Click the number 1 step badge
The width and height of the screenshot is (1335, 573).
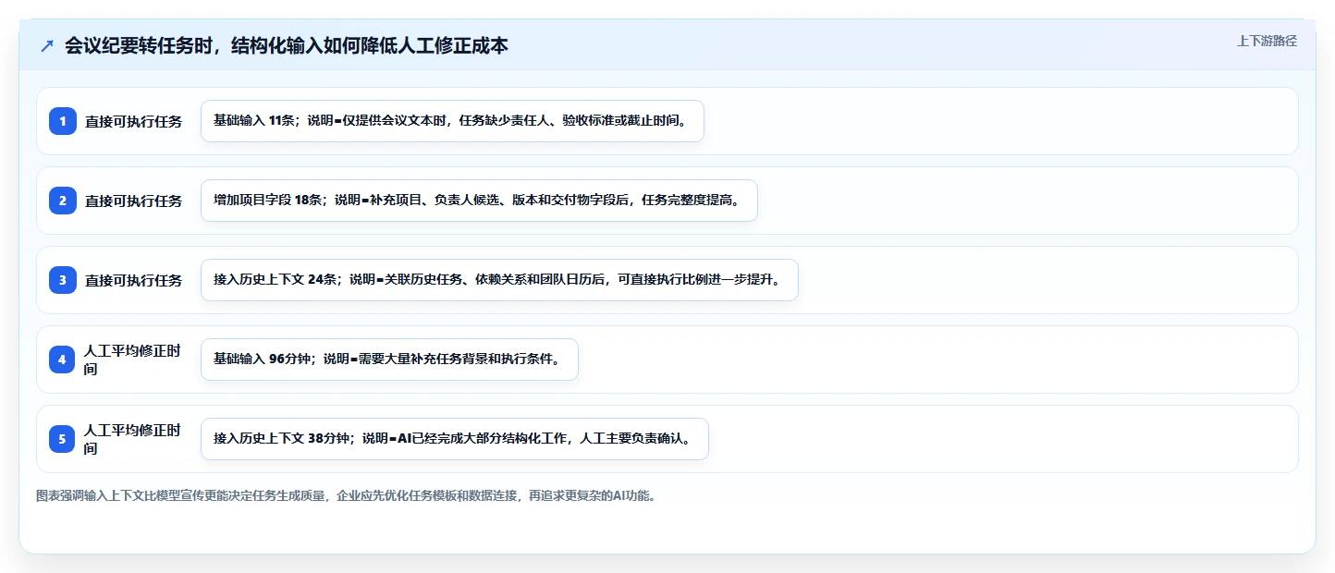coord(63,121)
